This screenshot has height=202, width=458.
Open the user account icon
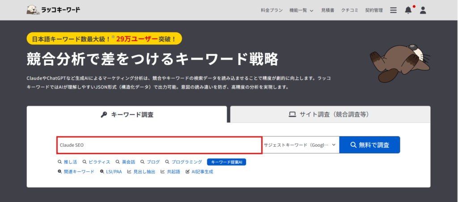(423, 10)
